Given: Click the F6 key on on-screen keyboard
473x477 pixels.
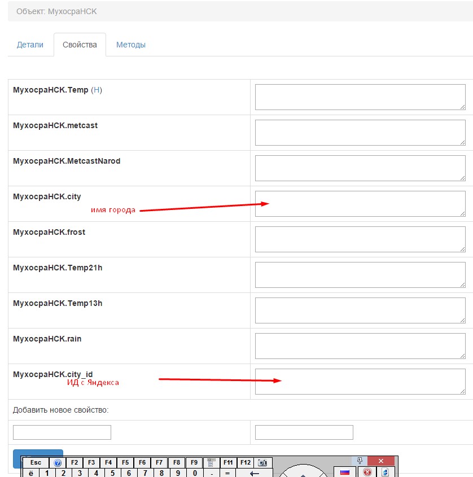Looking at the screenshot, I should point(142,463).
